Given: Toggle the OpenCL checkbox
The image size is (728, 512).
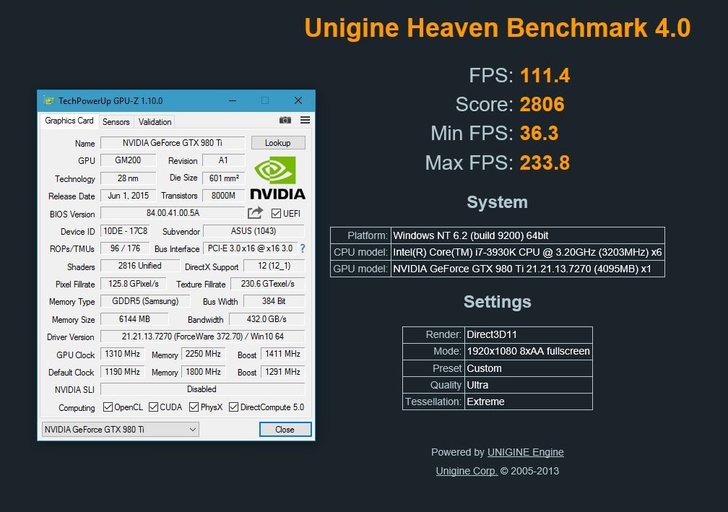Looking at the screenshot, I should [108, 407].
